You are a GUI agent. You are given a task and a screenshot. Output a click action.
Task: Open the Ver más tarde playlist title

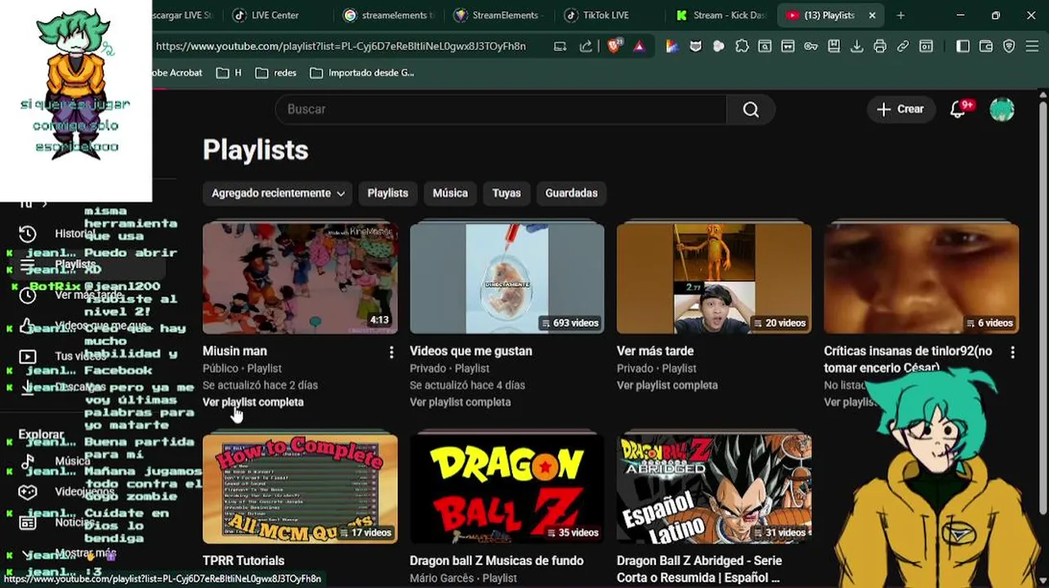coord(655,351)
